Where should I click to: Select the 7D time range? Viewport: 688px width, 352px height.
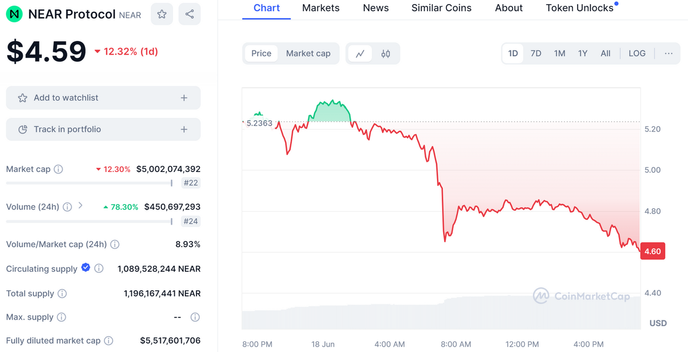tap(536, 53)
